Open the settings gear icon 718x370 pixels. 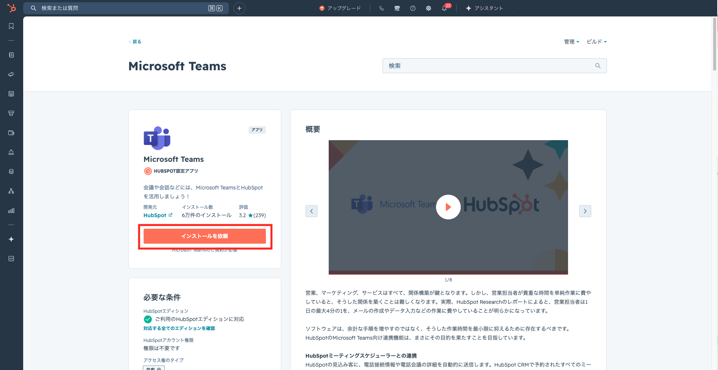429,8
